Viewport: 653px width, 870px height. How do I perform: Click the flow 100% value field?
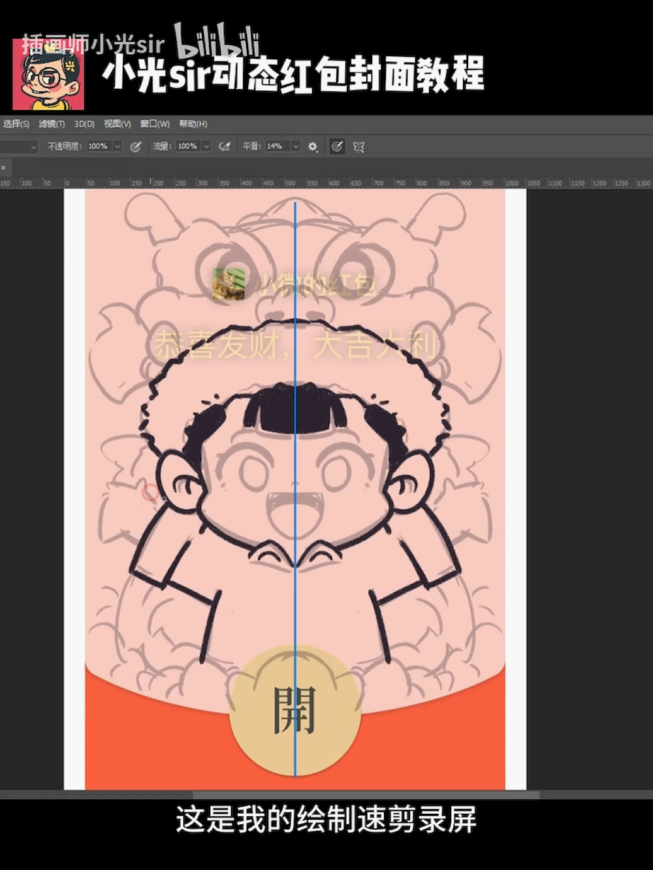coord(187,147)
